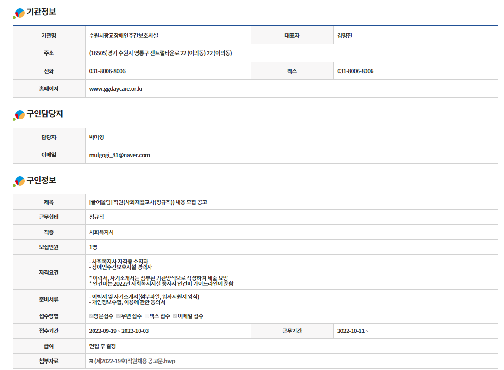Screen dimensions: 504x370
Task: Click the homepage www.ggdaycare.or.kr
Action: coord(116,89)
